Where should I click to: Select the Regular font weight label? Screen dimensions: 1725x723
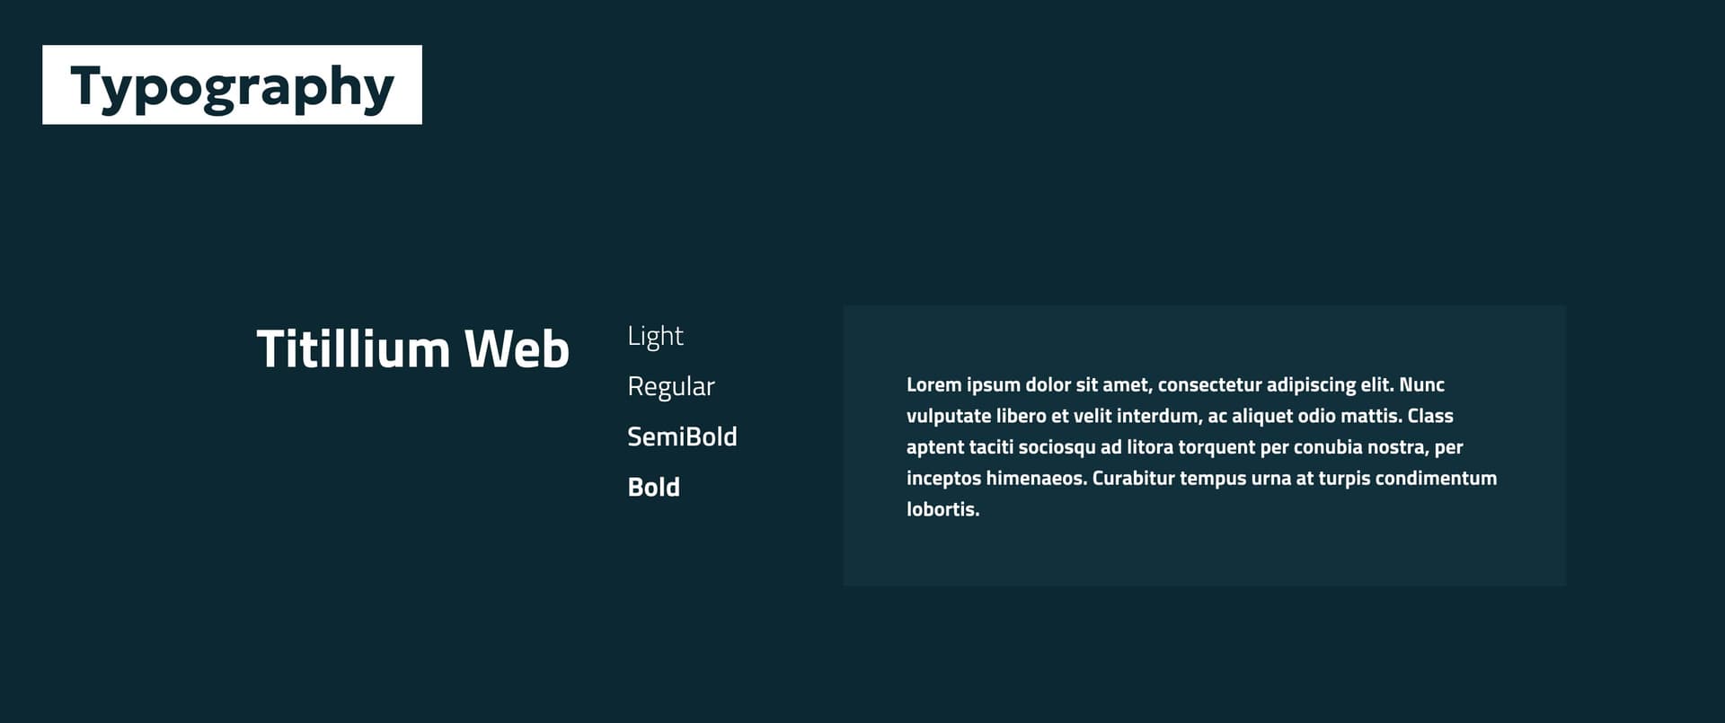(670, 386)
